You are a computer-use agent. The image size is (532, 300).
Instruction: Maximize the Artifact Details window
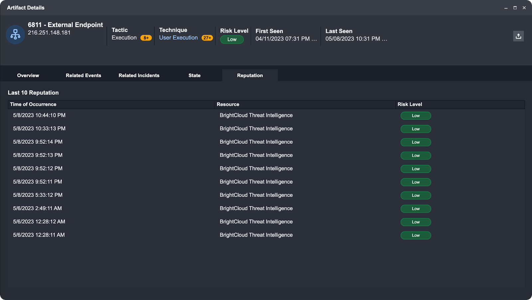point(515,8)
